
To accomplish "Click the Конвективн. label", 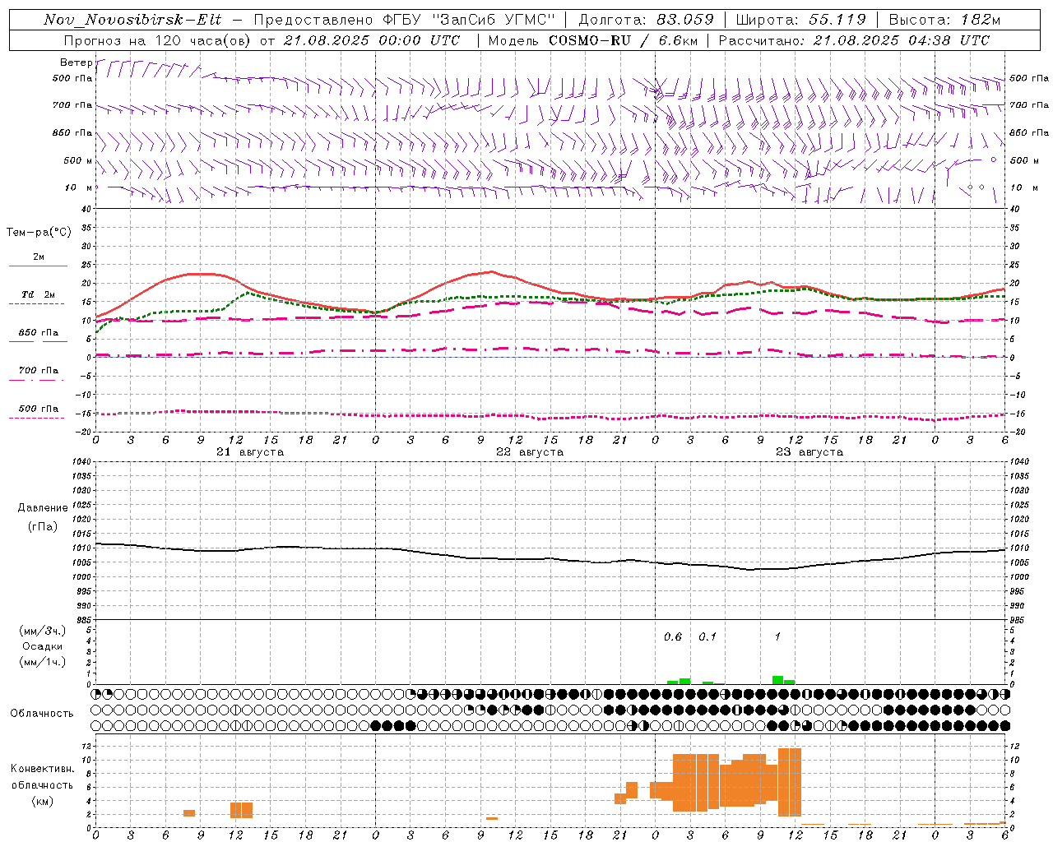I will point(42,769).
